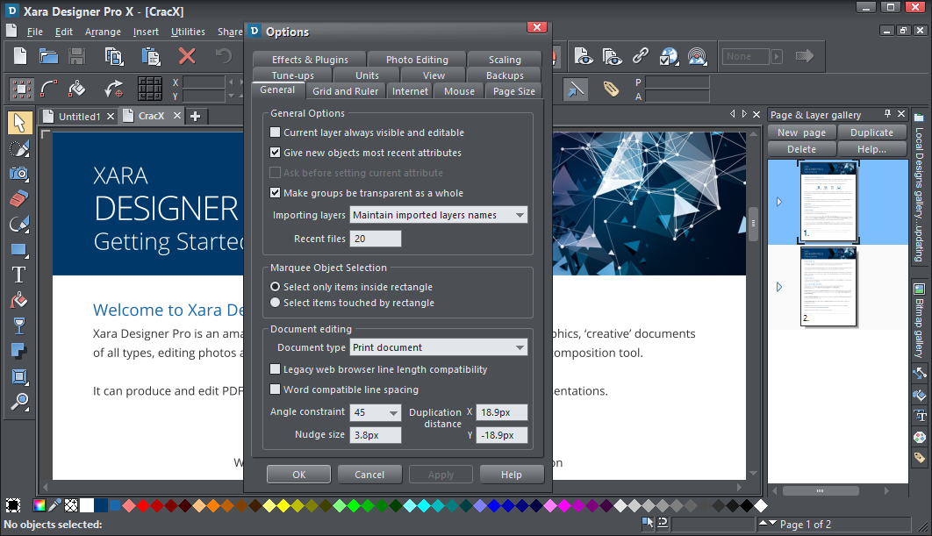
Task: Choose Select only items inside rectangle
Action: tap(276, 286)
